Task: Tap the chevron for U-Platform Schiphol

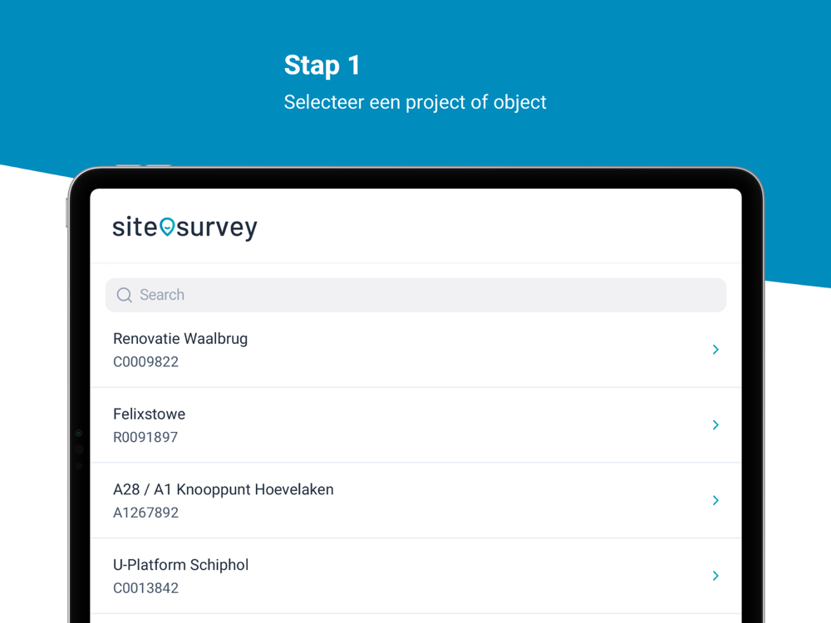Action: point(715,576)
